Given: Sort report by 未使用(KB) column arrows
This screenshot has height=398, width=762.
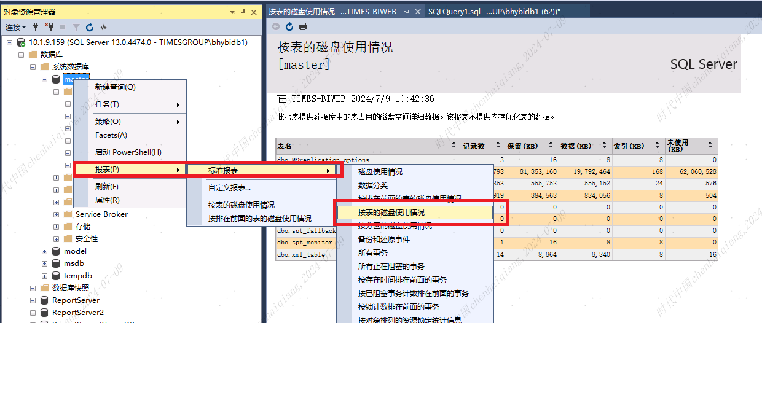Looking at the screenshot, I should pyautogui.click(x=710, y=146).
